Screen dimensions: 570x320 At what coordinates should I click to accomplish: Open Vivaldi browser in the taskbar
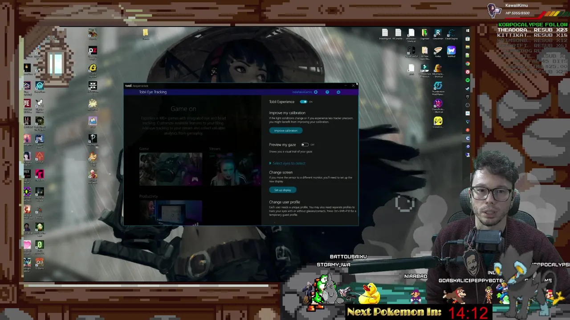click(468, 72)
